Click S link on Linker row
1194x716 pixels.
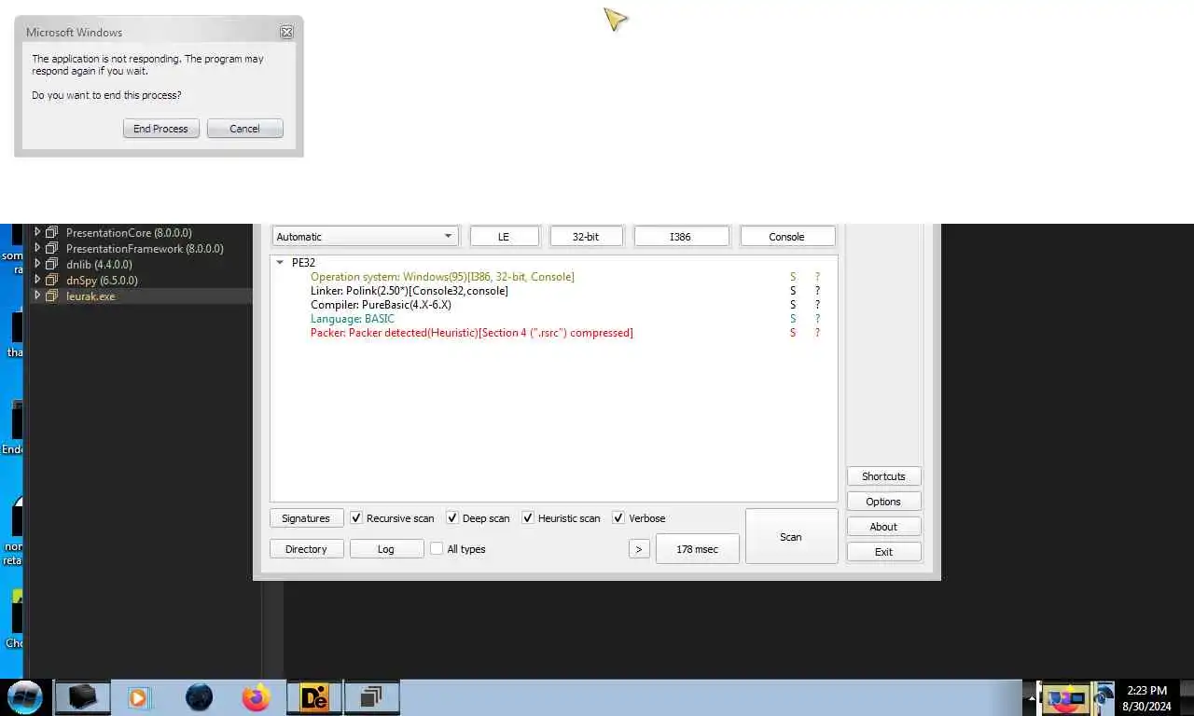point(793,291)
